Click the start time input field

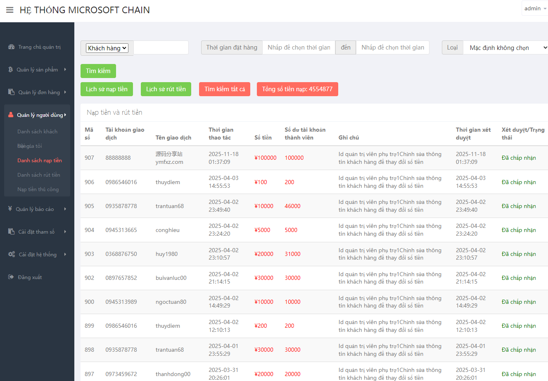299,47
